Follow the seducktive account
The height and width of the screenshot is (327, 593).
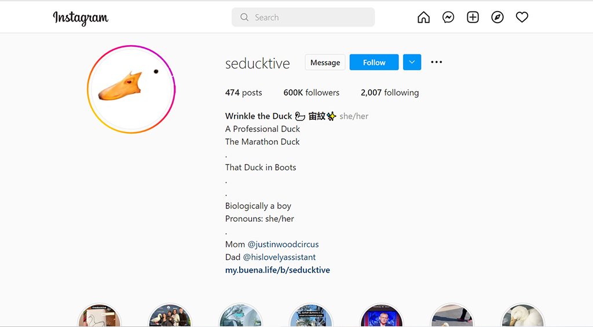pos(374,63)
